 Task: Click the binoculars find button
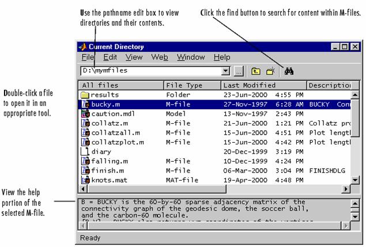289,71
